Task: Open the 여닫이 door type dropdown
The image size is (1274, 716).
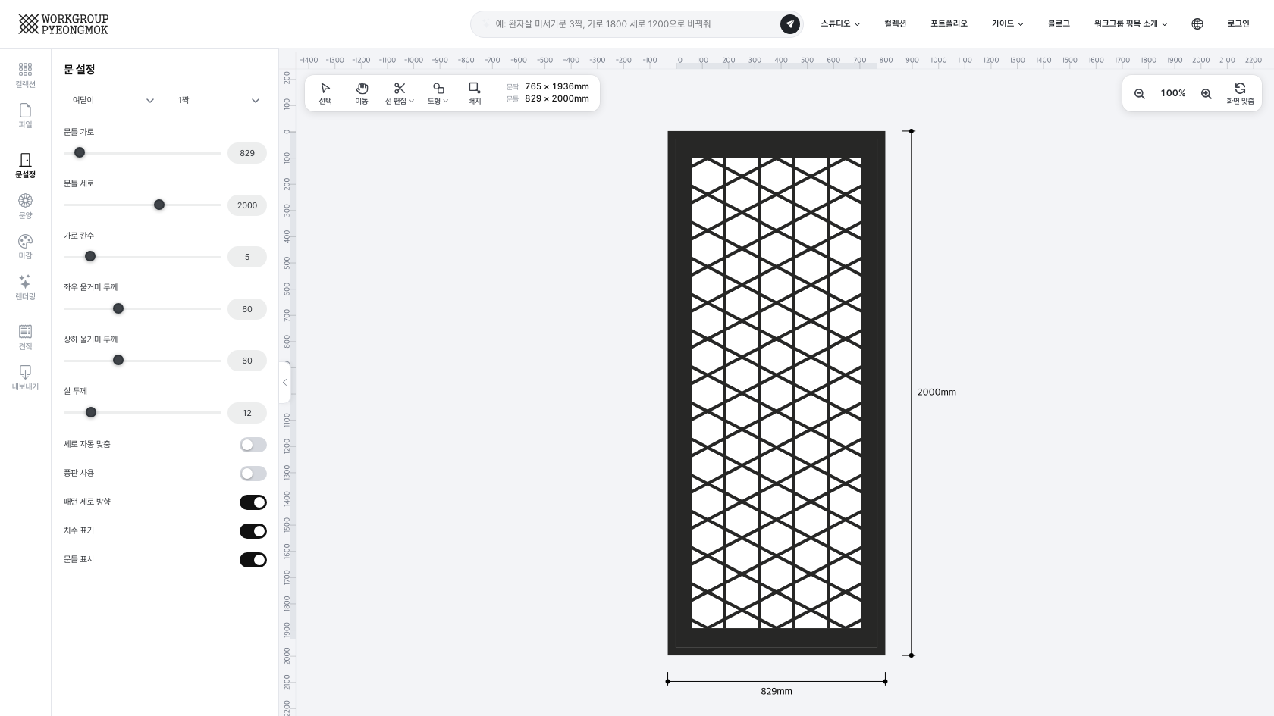Action: tap(113, 100)
